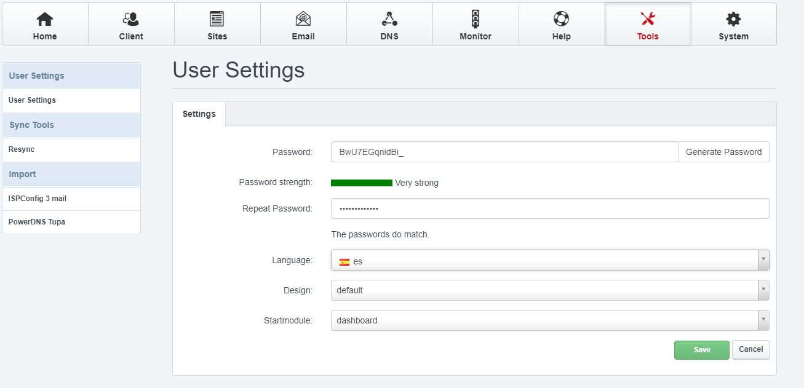The width and height of the screenshot is (804, 388).
Task: Open the Sites module icon
Action: 217,19
